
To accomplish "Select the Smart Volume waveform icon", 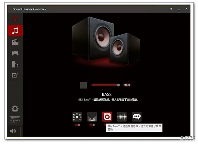I will 122,117.
